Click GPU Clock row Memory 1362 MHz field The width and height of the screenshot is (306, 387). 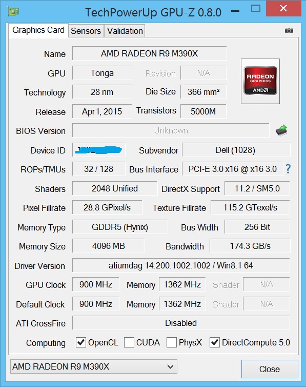tap(182, 284)
